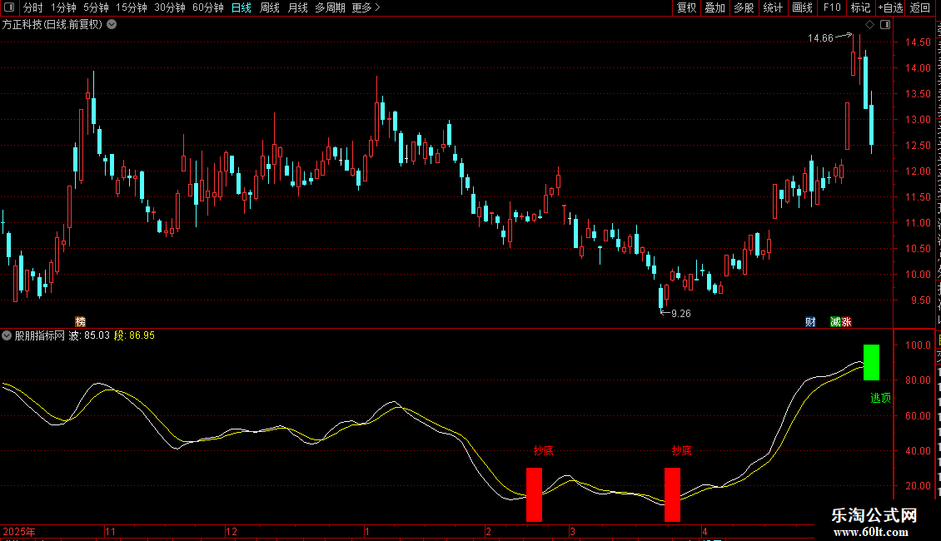Switch to 日线 daily chart
941x541 pixels.
coord(241,7)
